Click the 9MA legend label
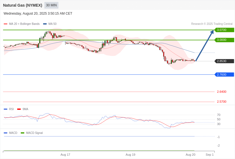 point(25,109)
